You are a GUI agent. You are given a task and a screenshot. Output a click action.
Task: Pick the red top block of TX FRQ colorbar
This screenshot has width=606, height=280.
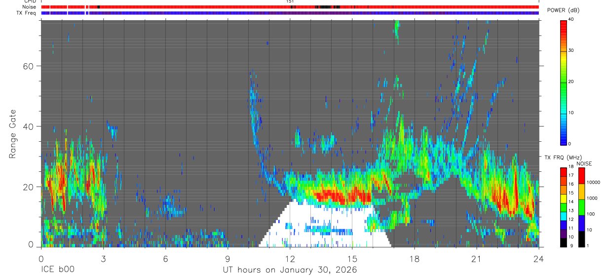pos(564,172)
